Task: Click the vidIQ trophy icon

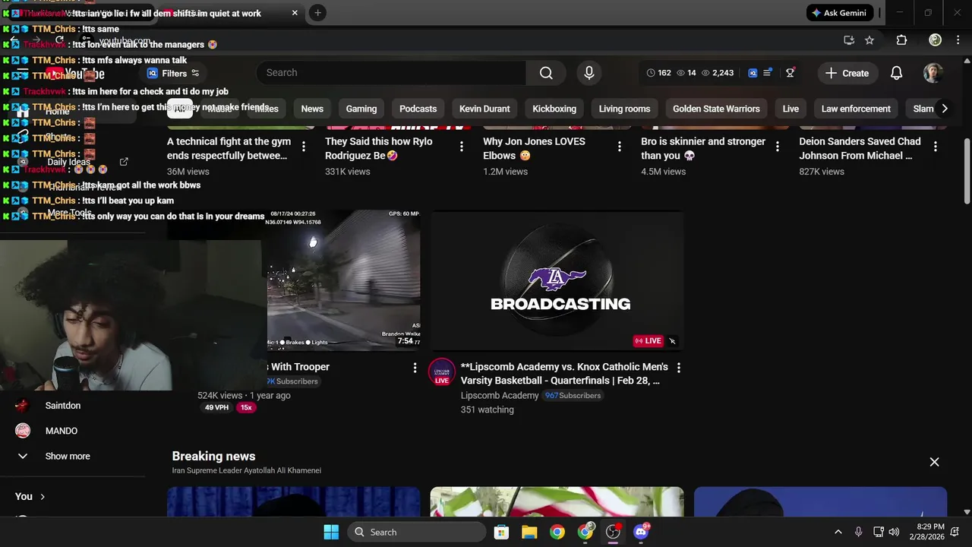Action: click(791, 73)
